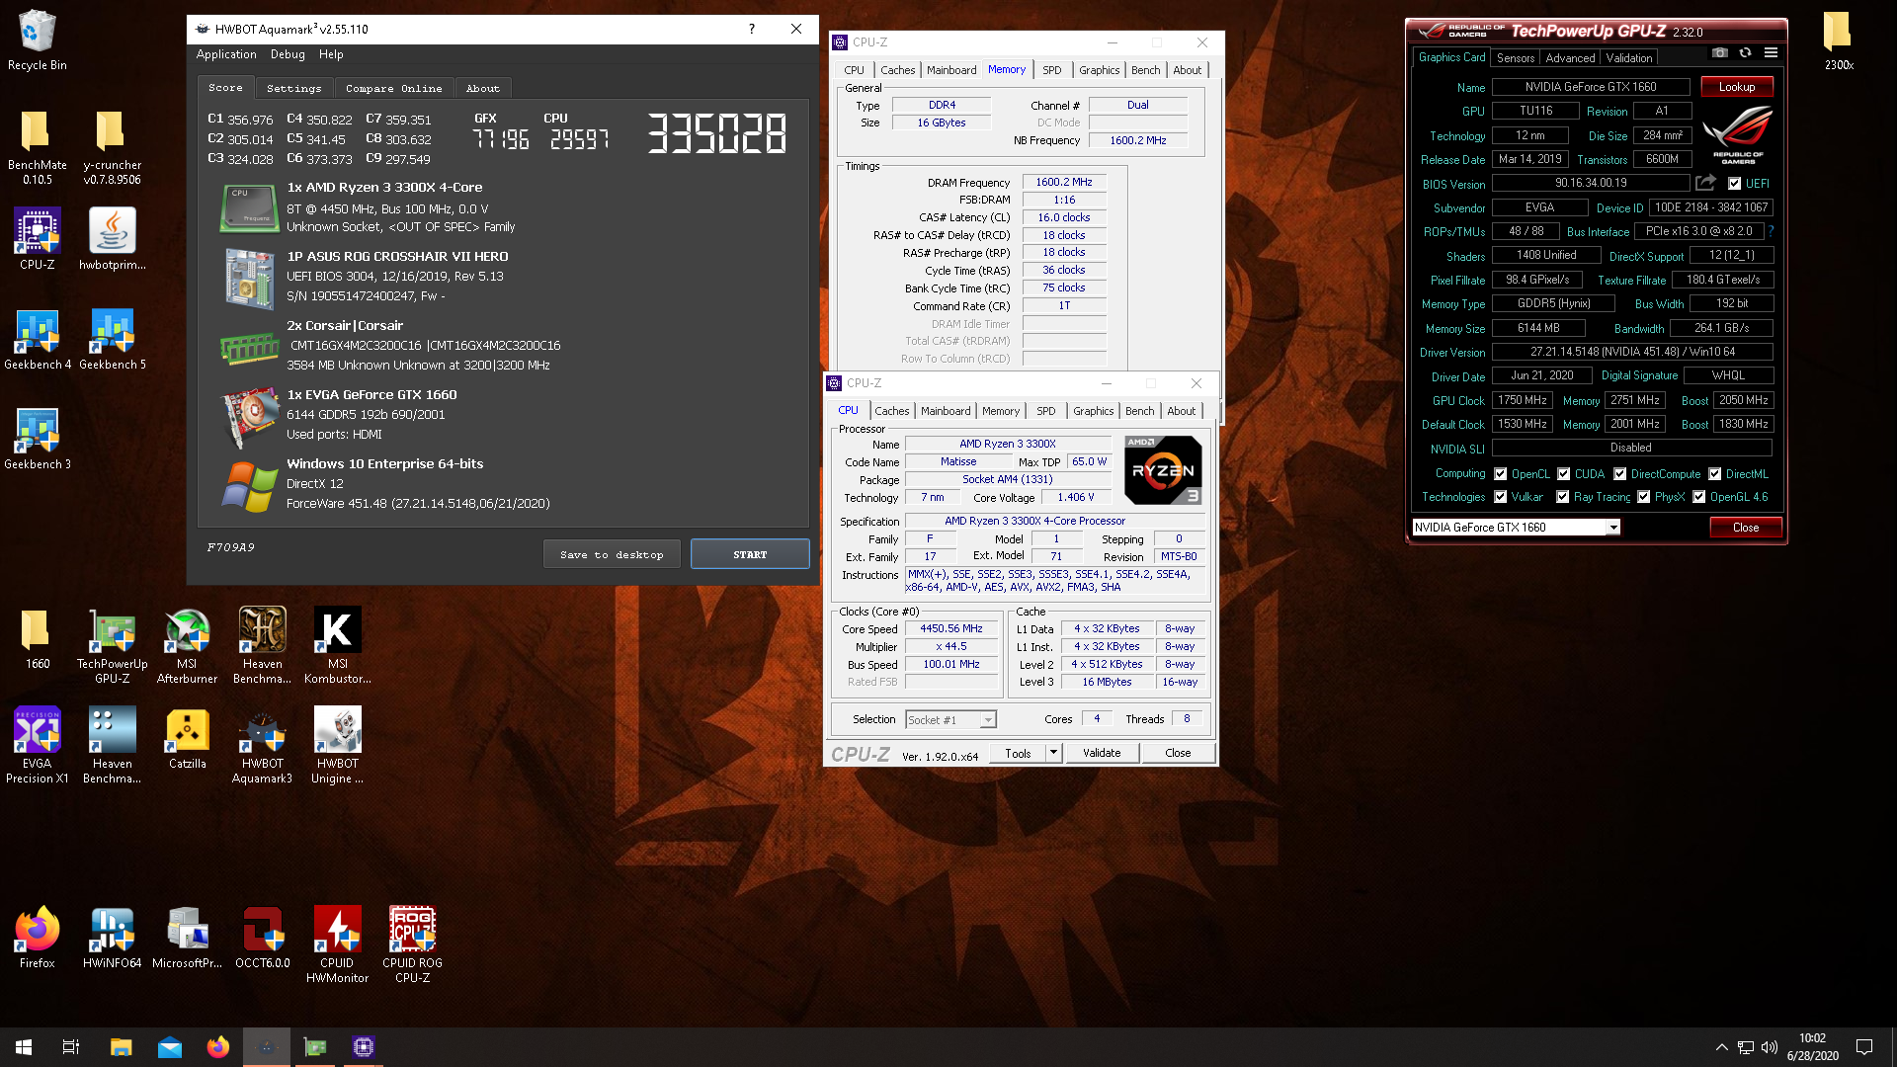Launch the Geekbench 5 shortcut

click(x=112, y=339)
